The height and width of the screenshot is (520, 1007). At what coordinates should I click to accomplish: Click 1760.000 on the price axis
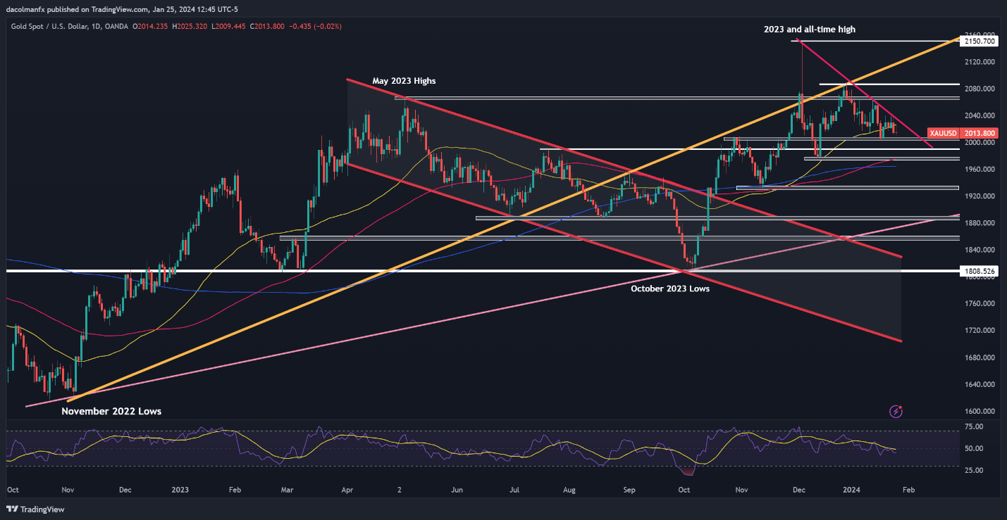(x=980, y=304)
